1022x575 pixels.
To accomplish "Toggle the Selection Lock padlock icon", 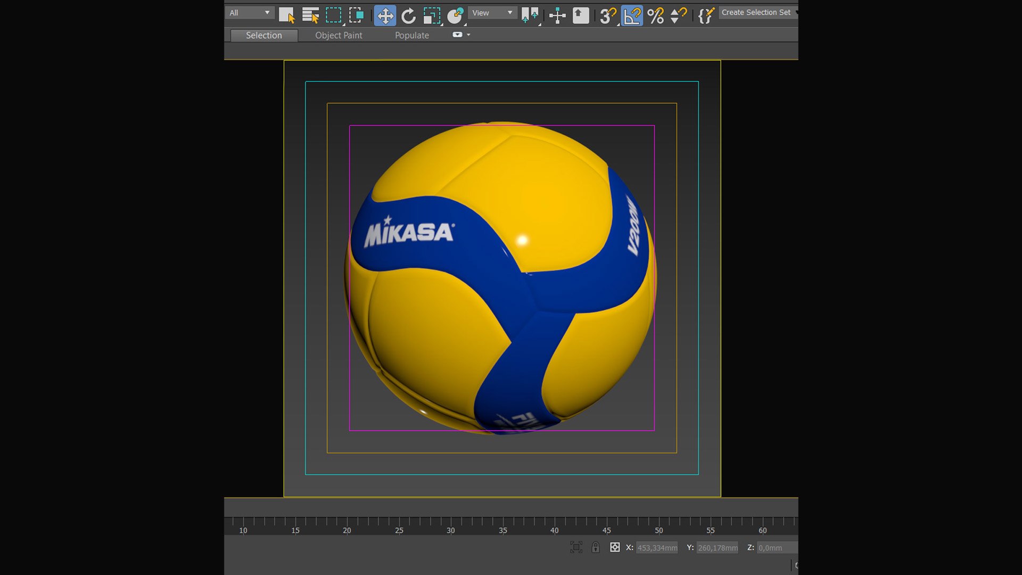I will pyautogui.click(x=596, y=547).
